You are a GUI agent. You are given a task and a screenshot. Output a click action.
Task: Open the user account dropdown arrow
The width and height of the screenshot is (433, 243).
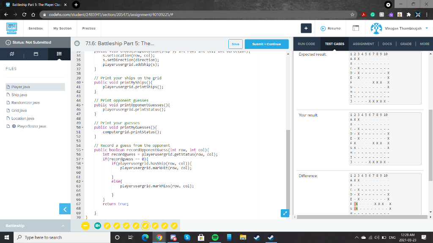point(427,28)
